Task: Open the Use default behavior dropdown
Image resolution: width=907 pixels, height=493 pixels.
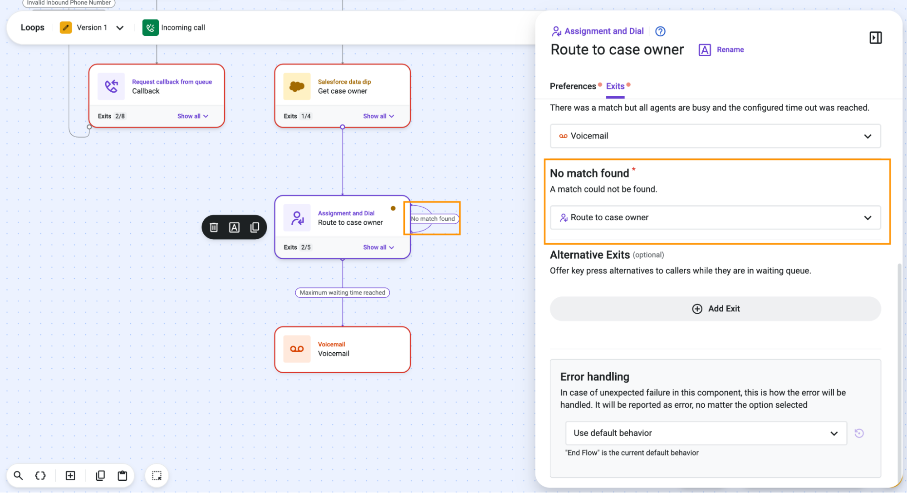Action: (706, 433)
